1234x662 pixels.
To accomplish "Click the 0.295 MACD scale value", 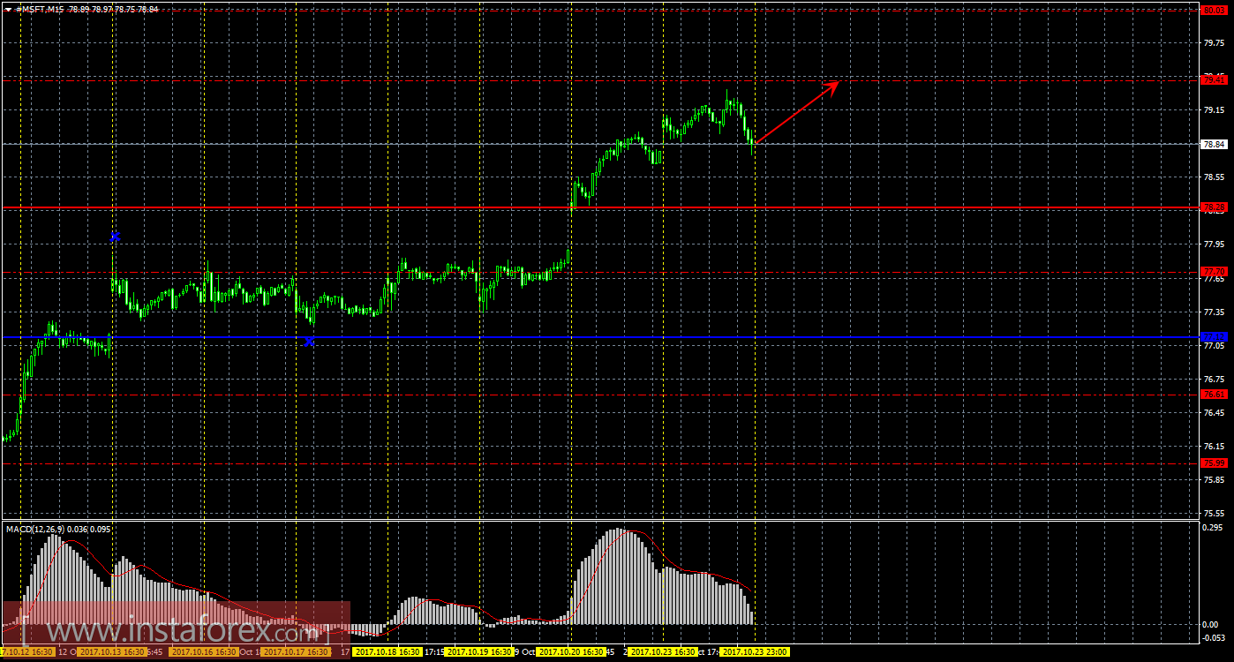I will coord(1215,528).
